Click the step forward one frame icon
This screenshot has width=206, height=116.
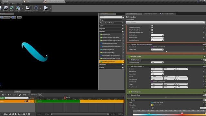19,114
